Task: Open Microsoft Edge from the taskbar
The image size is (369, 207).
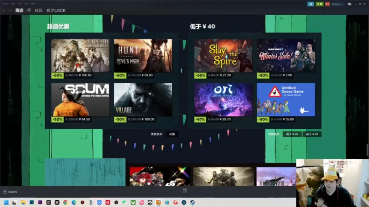Action: click(74, 202)
